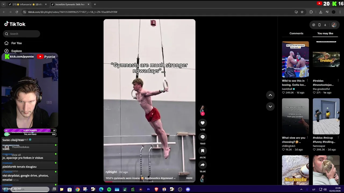Open the roblox micup video thumbnail
344x193 pixels.
326,116
